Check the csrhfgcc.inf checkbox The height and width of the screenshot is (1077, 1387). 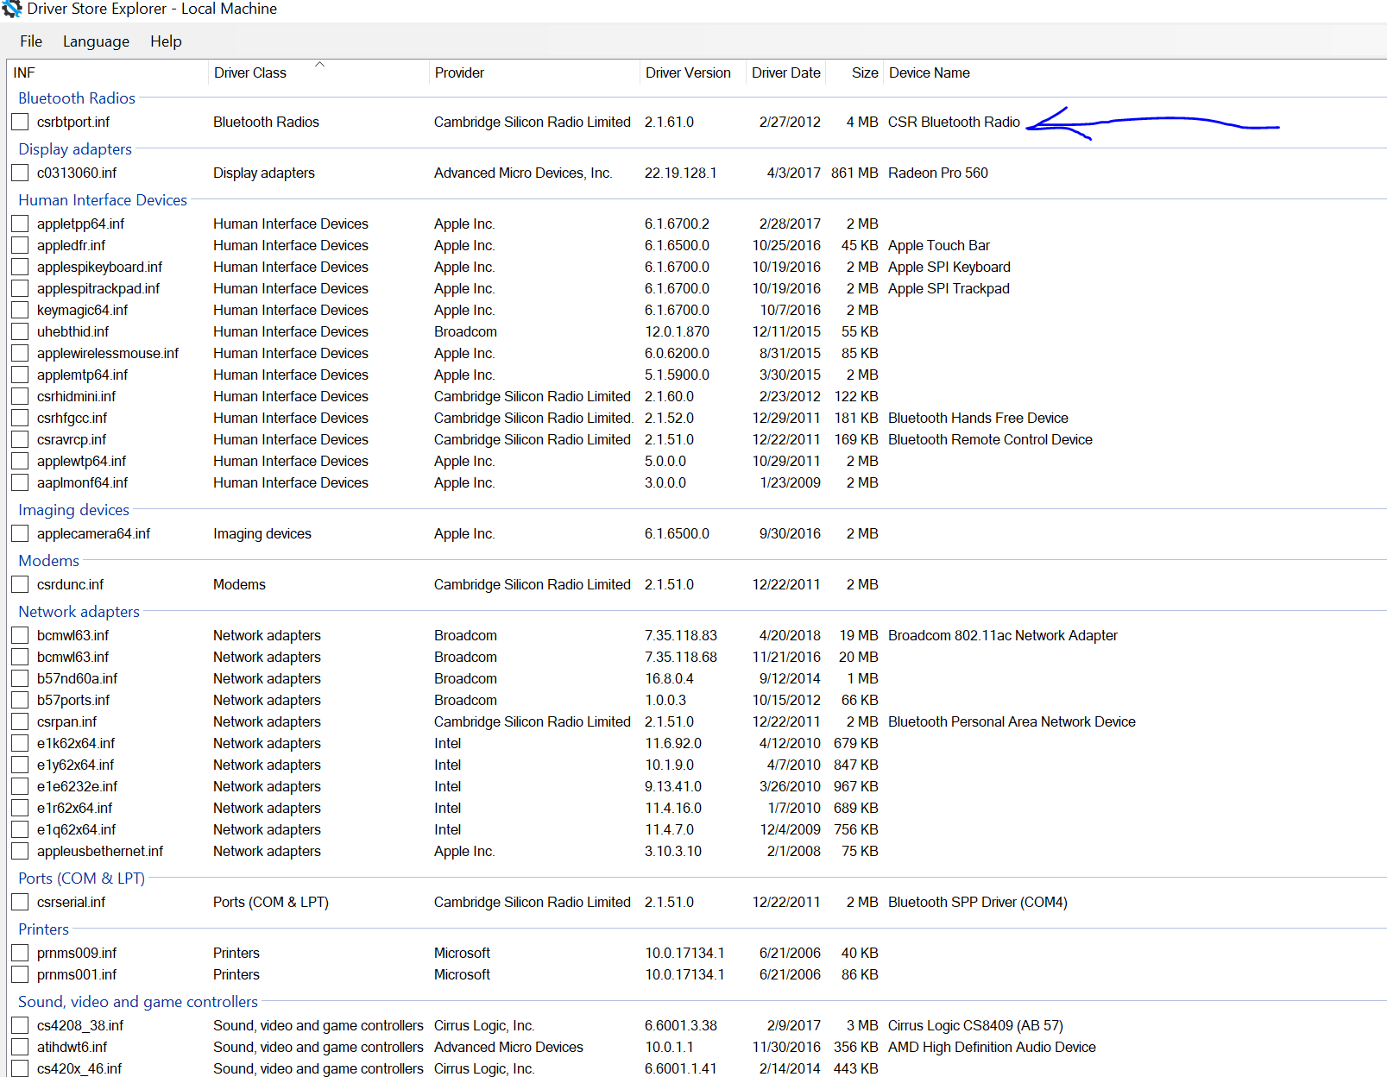(20, 419)
